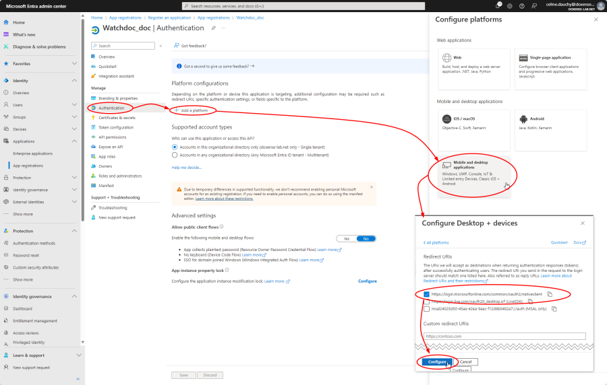The width and height of the screenshot is (607, 385).
Task: Set public client flows toggle to Yes
Action: coord(346,238)
